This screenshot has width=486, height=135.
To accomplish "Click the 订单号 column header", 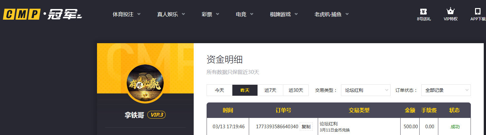I will coord(283,111).
